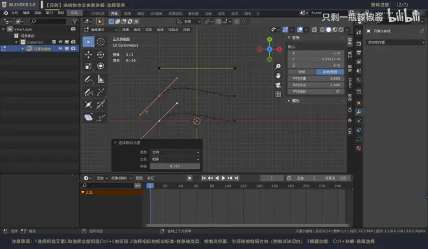The height and width of the screenshot is (249, 428).
Task: Open the Output properties printer icon
Action: (x=359, y=53)
